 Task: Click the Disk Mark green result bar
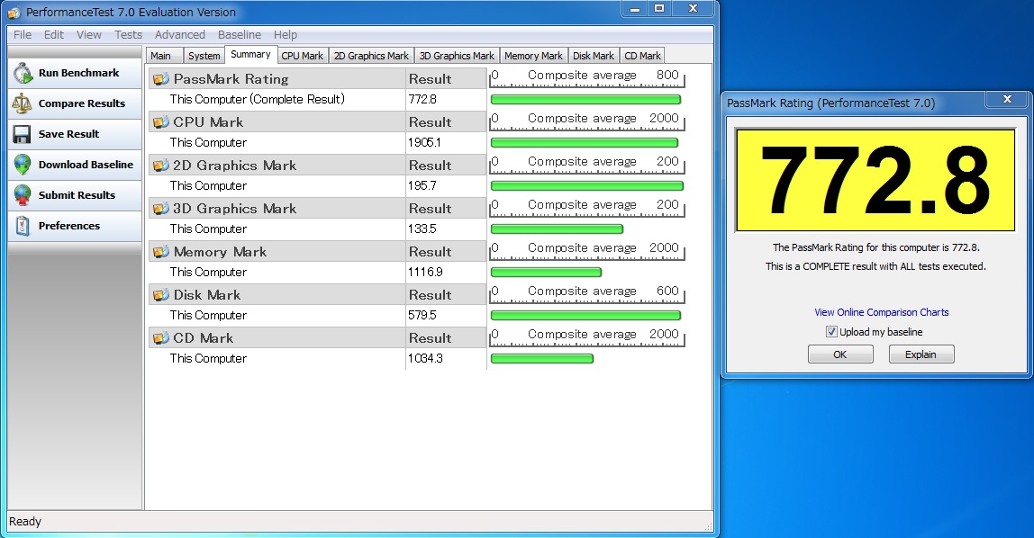tap(585, 316)
